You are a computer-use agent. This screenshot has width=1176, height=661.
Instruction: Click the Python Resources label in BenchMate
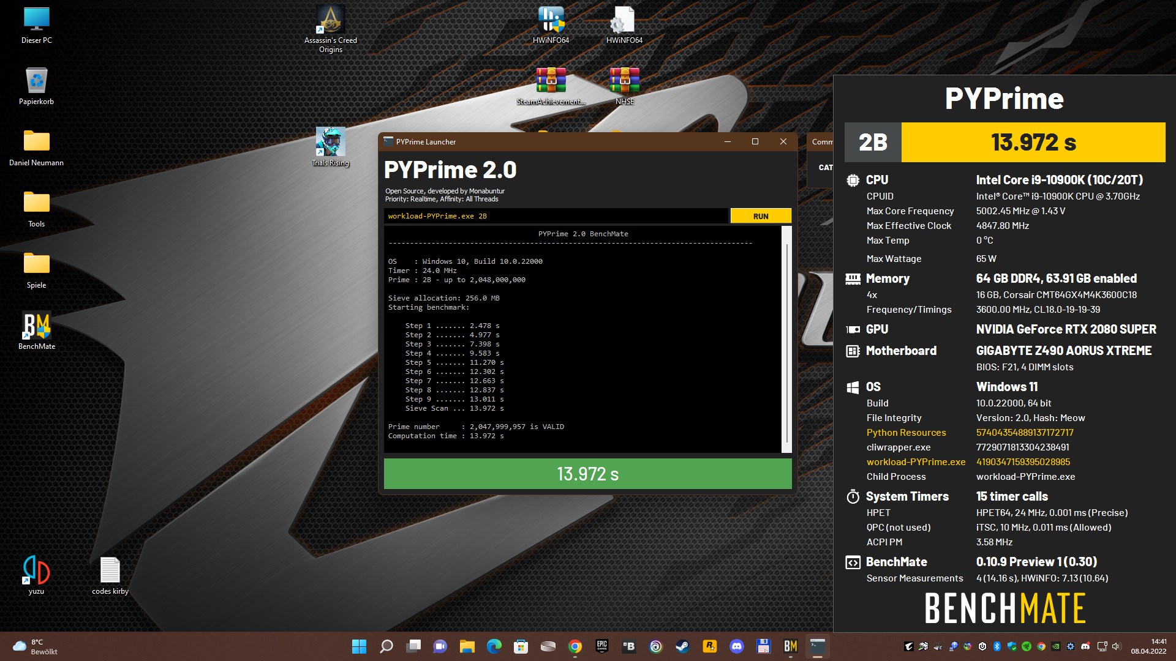[x=906, y=433]
